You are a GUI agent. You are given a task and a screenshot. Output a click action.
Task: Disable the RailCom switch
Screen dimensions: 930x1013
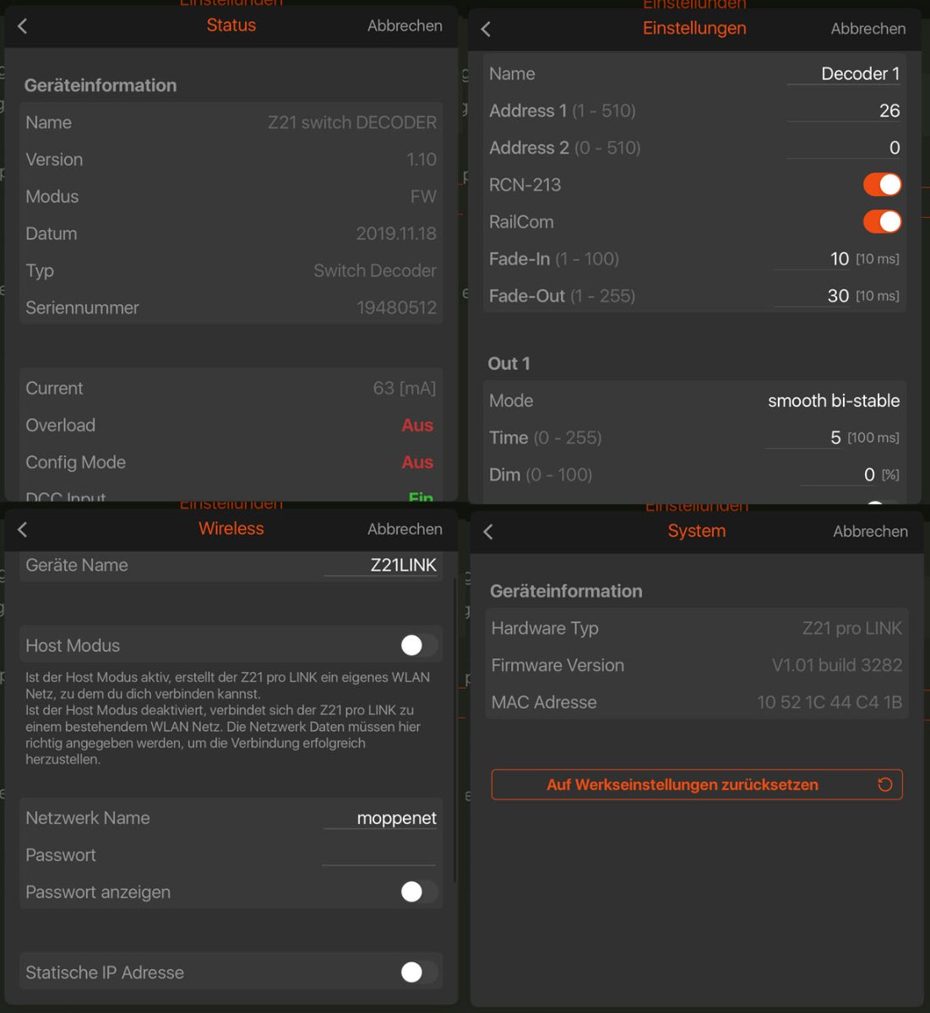pos(882,222)
